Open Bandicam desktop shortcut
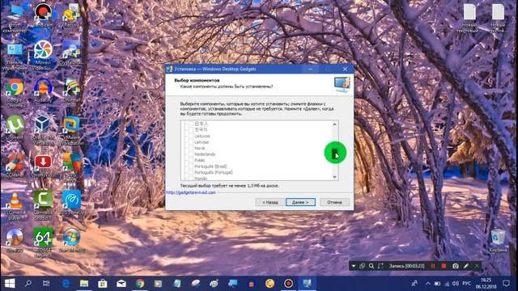Screen dimensions: 518x291 pyautogui.click(x=43, y=15)
